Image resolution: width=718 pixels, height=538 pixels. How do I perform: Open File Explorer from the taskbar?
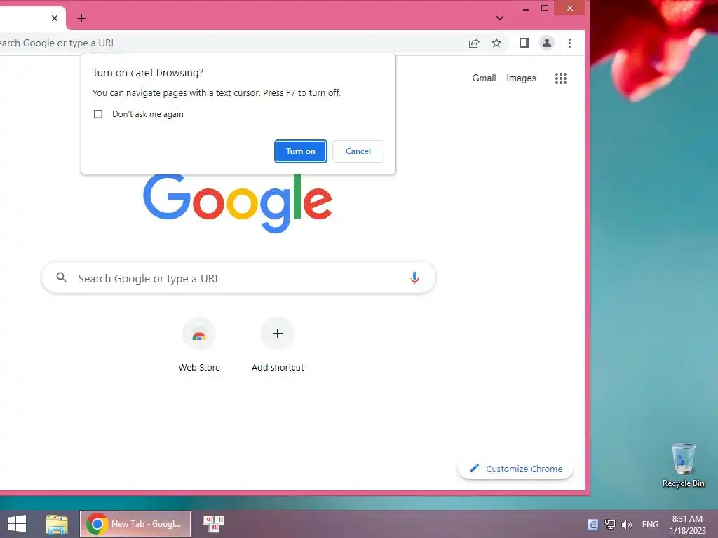point(57,524)
